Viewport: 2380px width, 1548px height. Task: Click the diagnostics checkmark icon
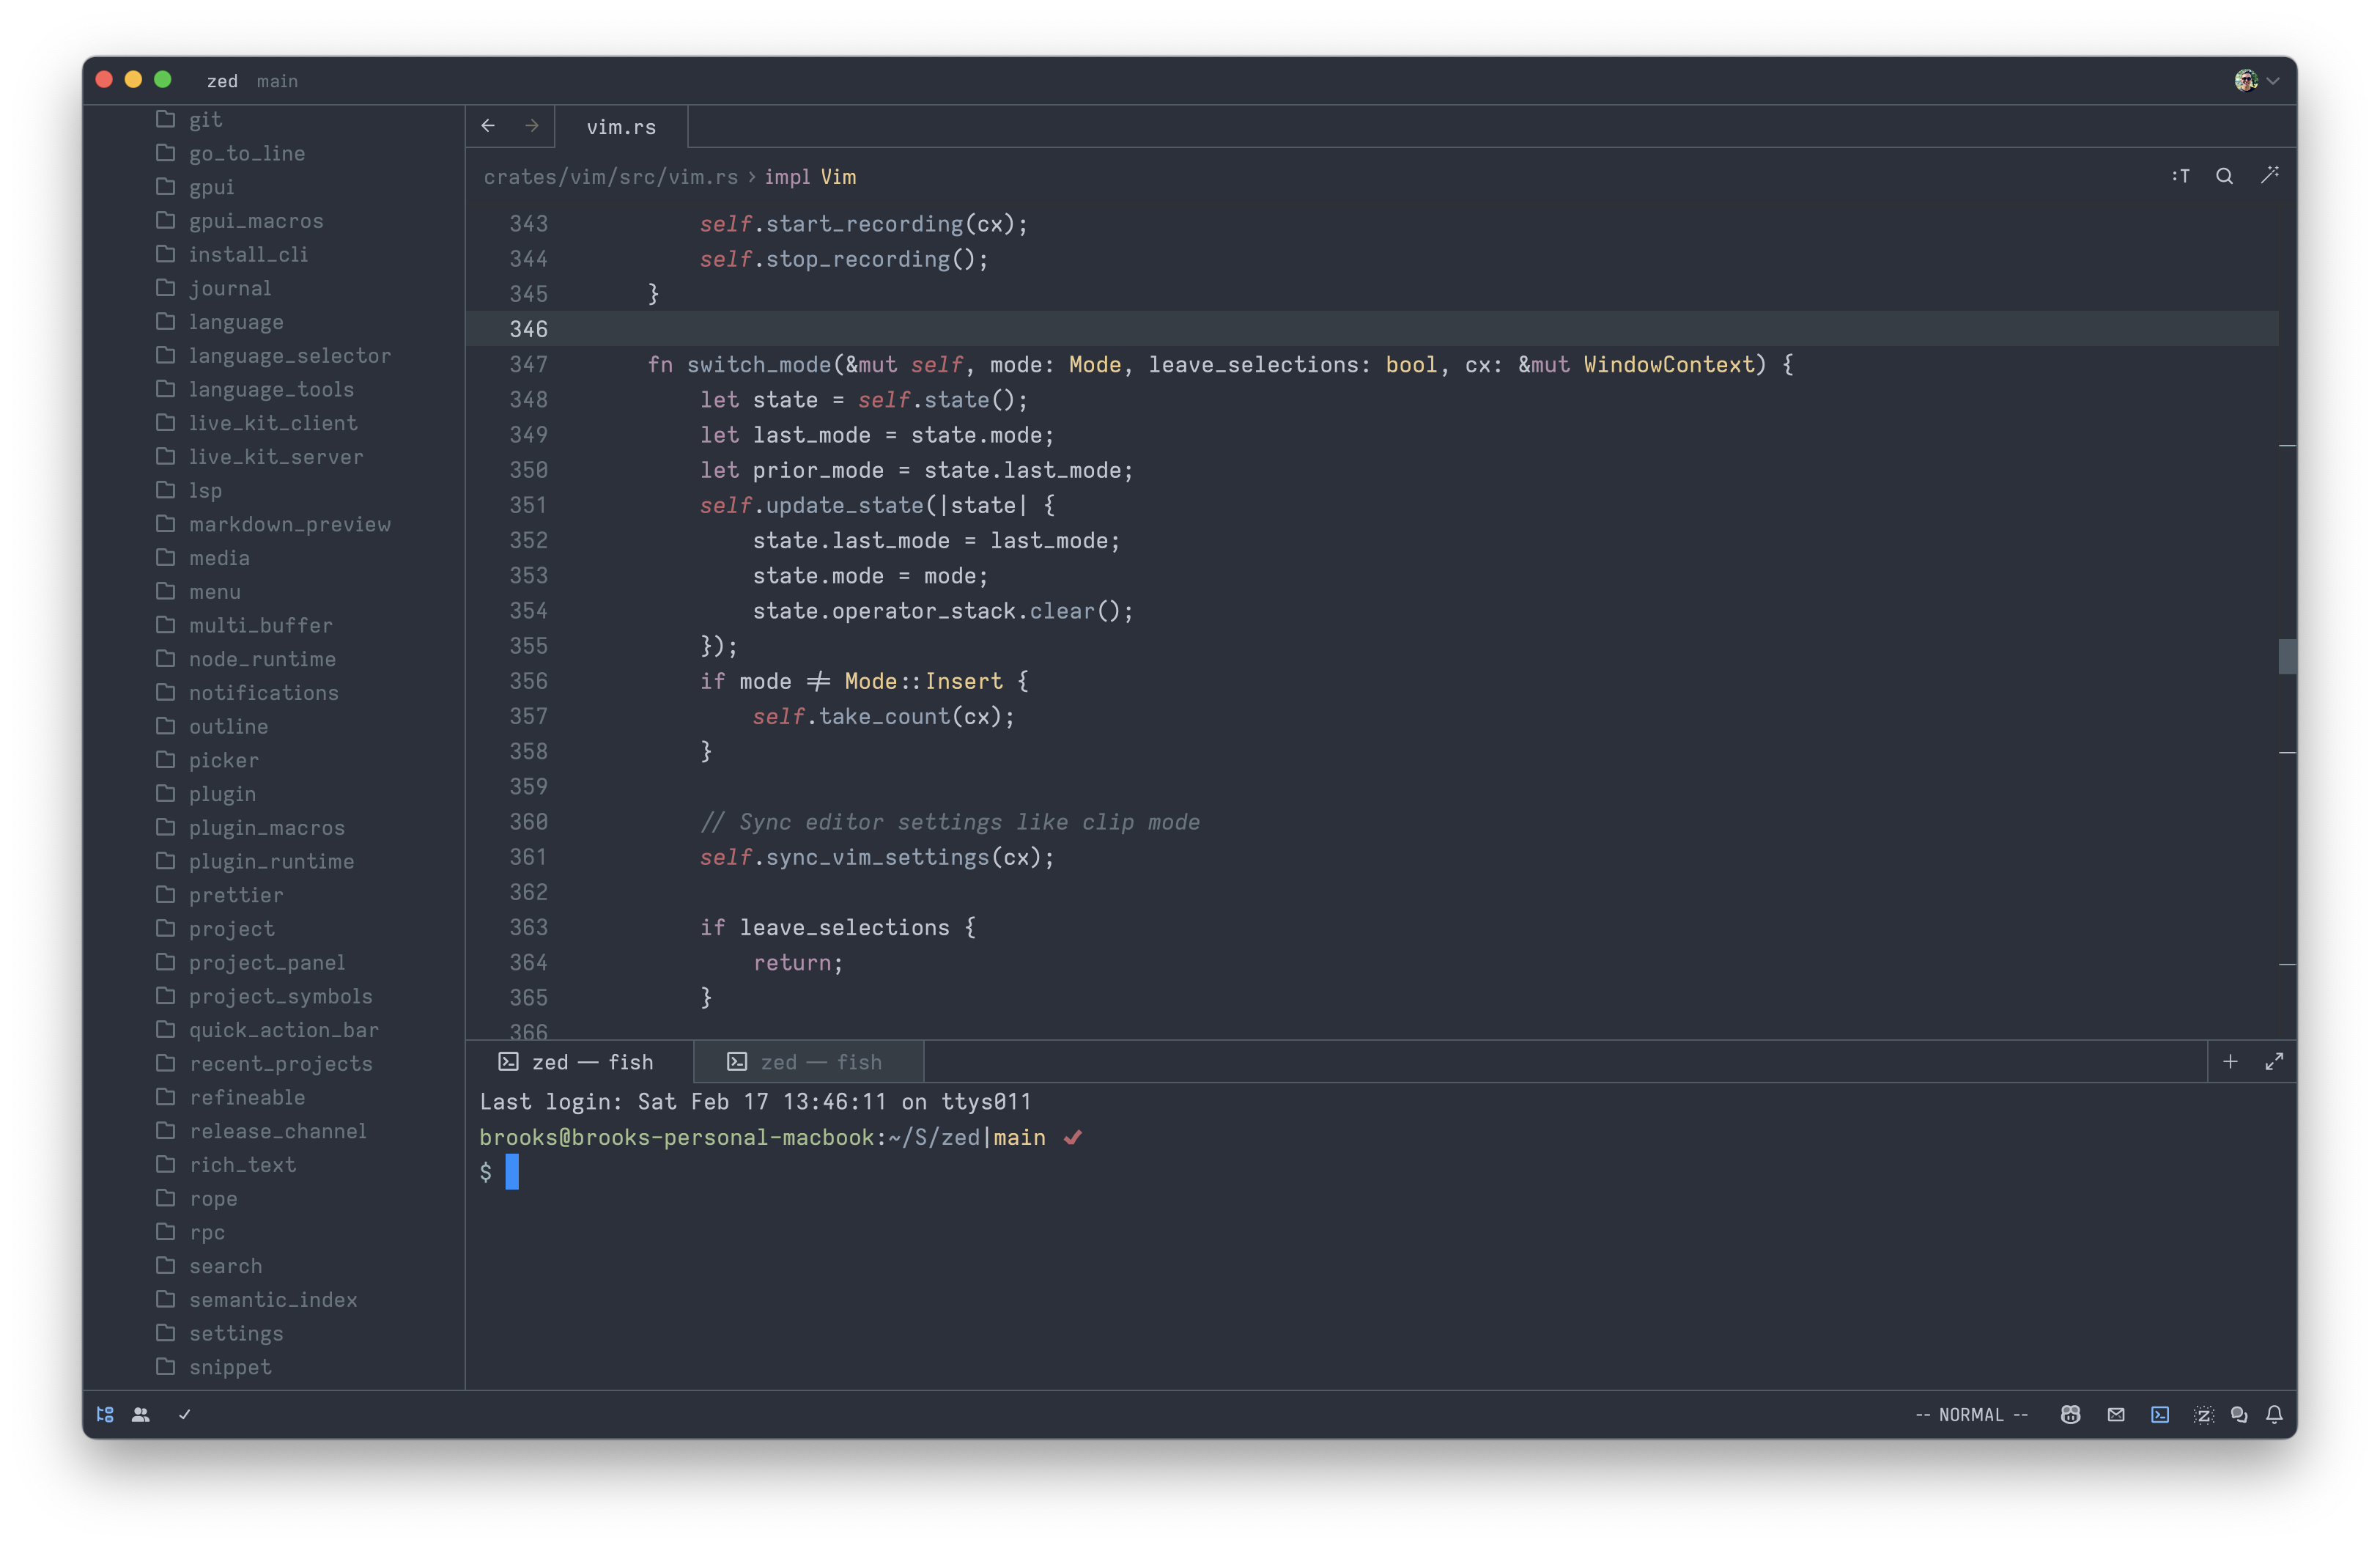[x=184, y=1414]
